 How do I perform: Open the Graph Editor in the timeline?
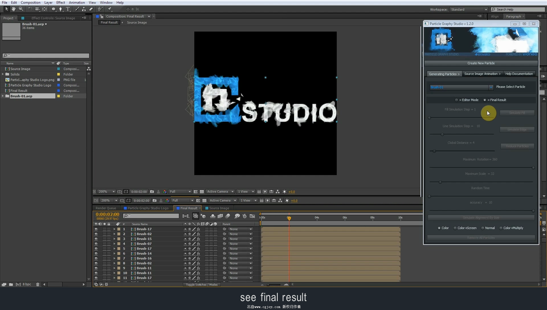coord(252,216)
